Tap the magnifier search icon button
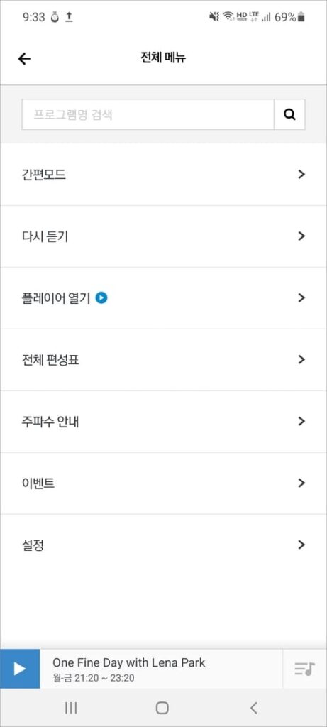This screenshot has width=327, height=727. [289, 114]
